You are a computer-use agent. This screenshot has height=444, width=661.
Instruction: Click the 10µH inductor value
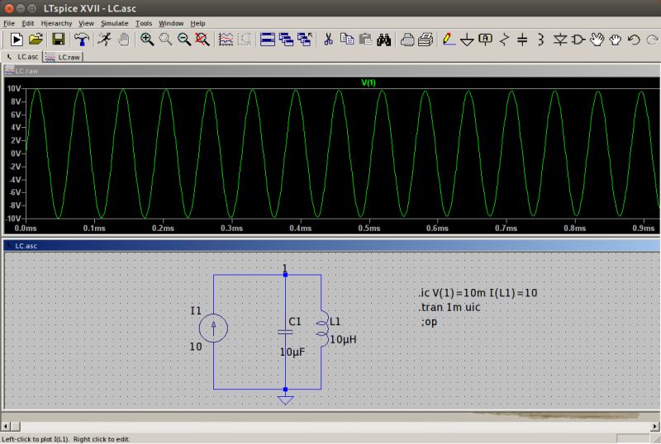(x=343, y=339)
